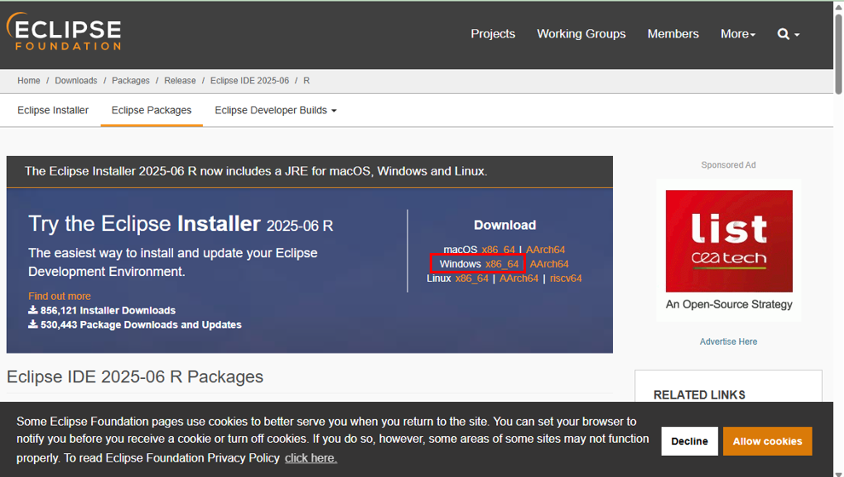Image resolution: width=844 pixels, height=477 pixels.
Task: Switch to the Eclipse Installer tab
Action: tap(53, 110)
